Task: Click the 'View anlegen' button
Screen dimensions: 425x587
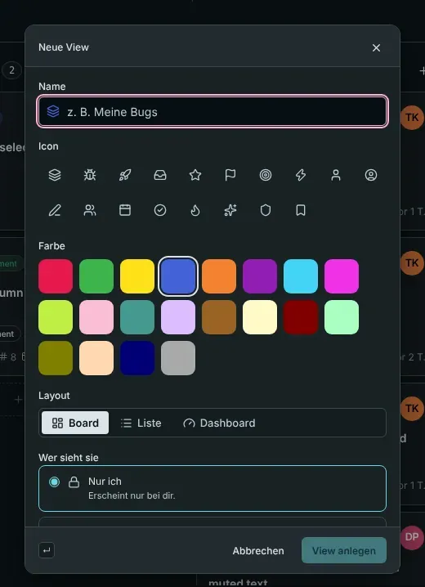Action: [344, 550]
